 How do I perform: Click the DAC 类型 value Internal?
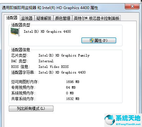46,61
